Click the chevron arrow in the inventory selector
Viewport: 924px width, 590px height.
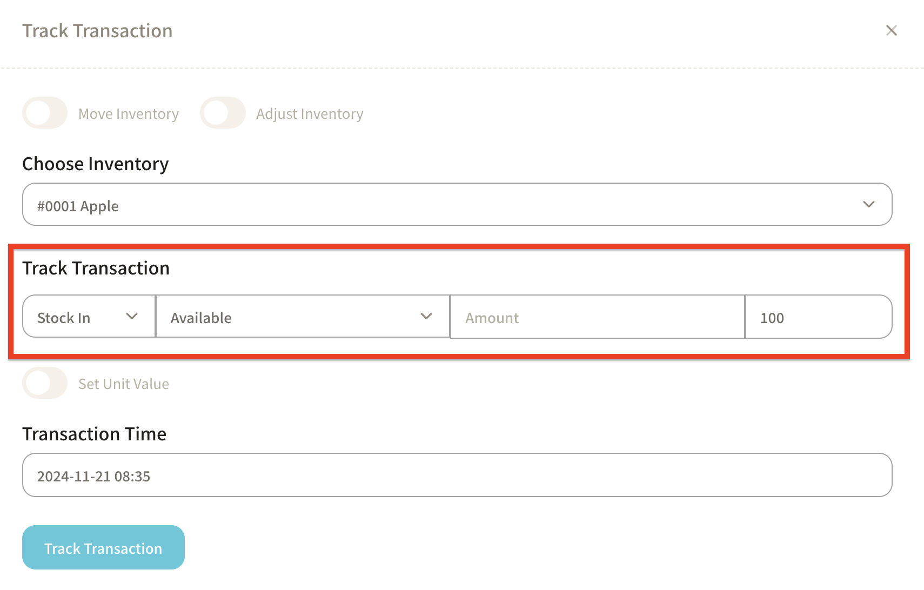(868, 205)
